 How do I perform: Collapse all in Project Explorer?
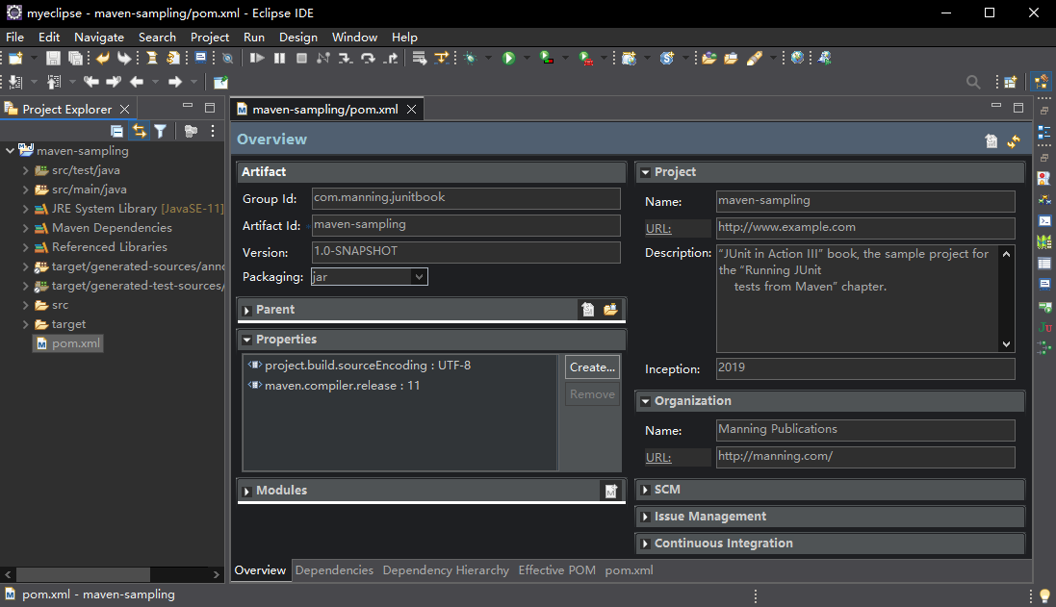pos(117,131)
